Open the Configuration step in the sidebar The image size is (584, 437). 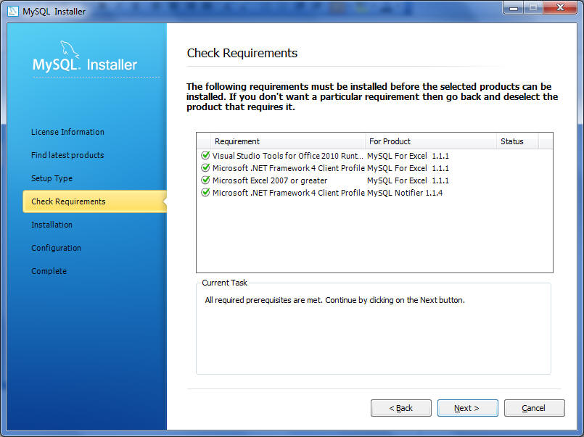click(56, 248)
